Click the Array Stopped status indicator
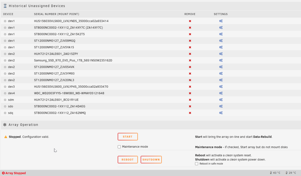Image resolution: width=301 pixels, height=176 pixels. coord(14,173)
